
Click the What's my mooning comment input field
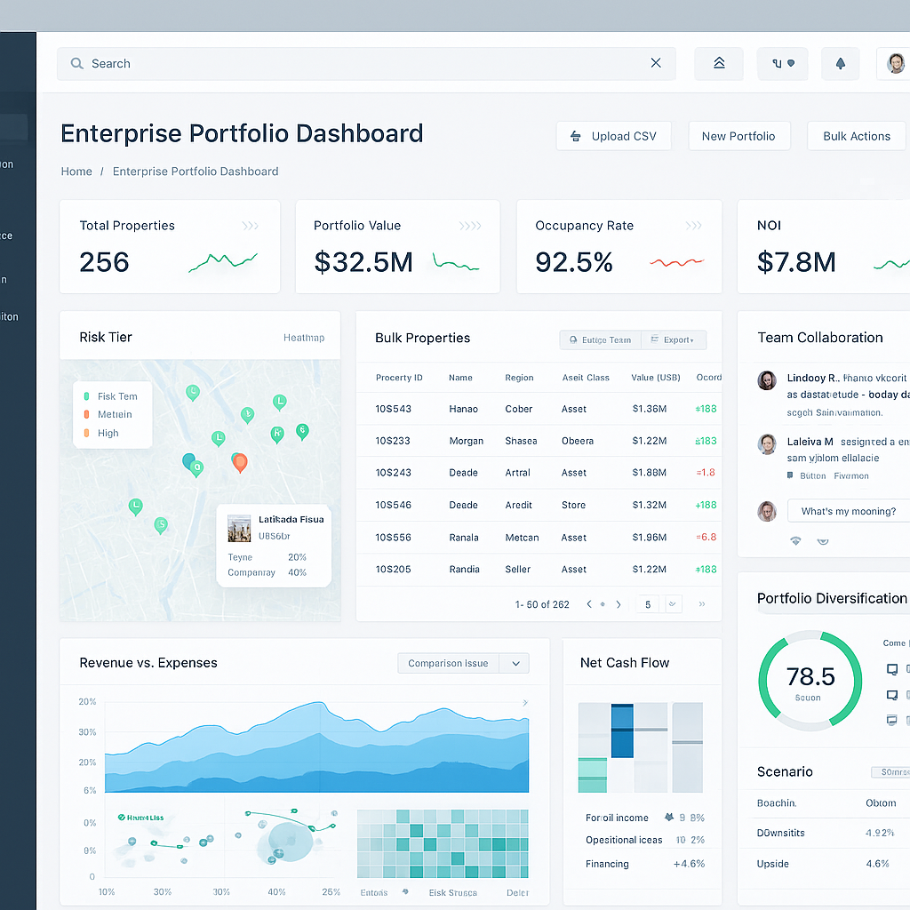(x=847, y=510)
